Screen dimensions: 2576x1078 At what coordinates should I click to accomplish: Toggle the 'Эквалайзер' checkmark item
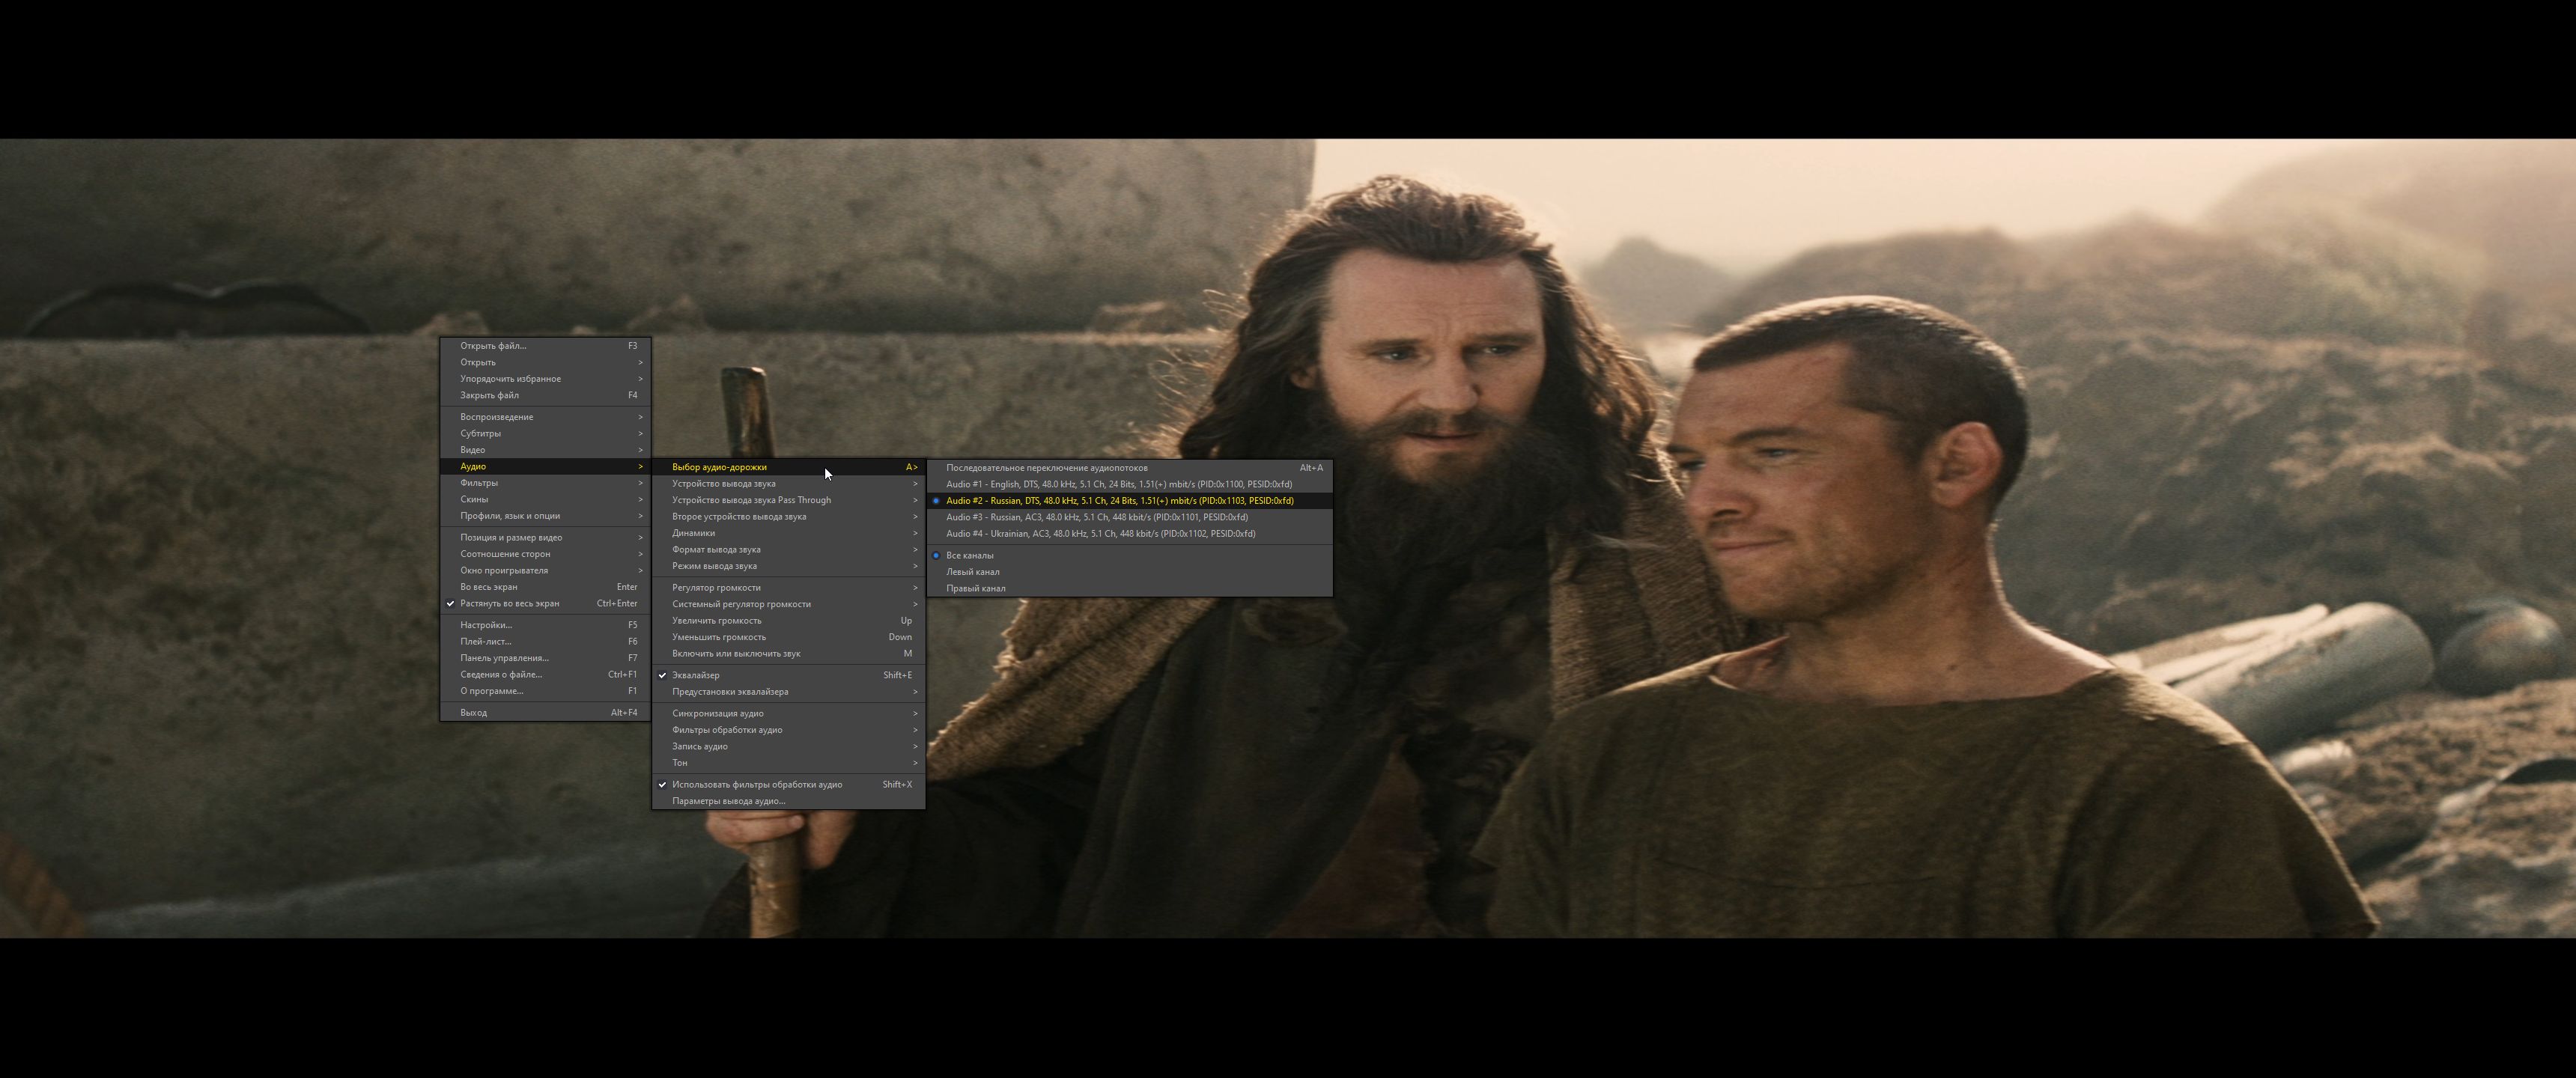(696, 675)
